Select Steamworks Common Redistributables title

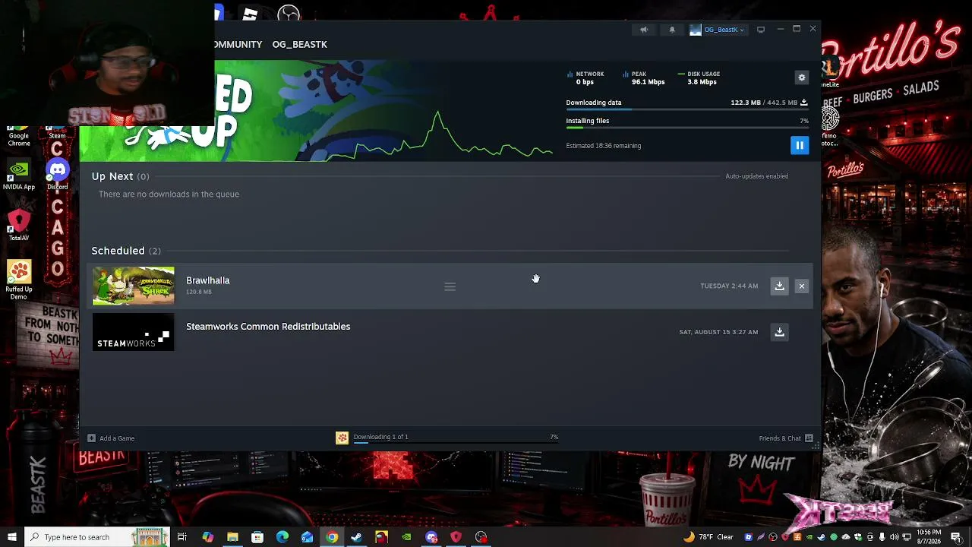pos(268,327)
